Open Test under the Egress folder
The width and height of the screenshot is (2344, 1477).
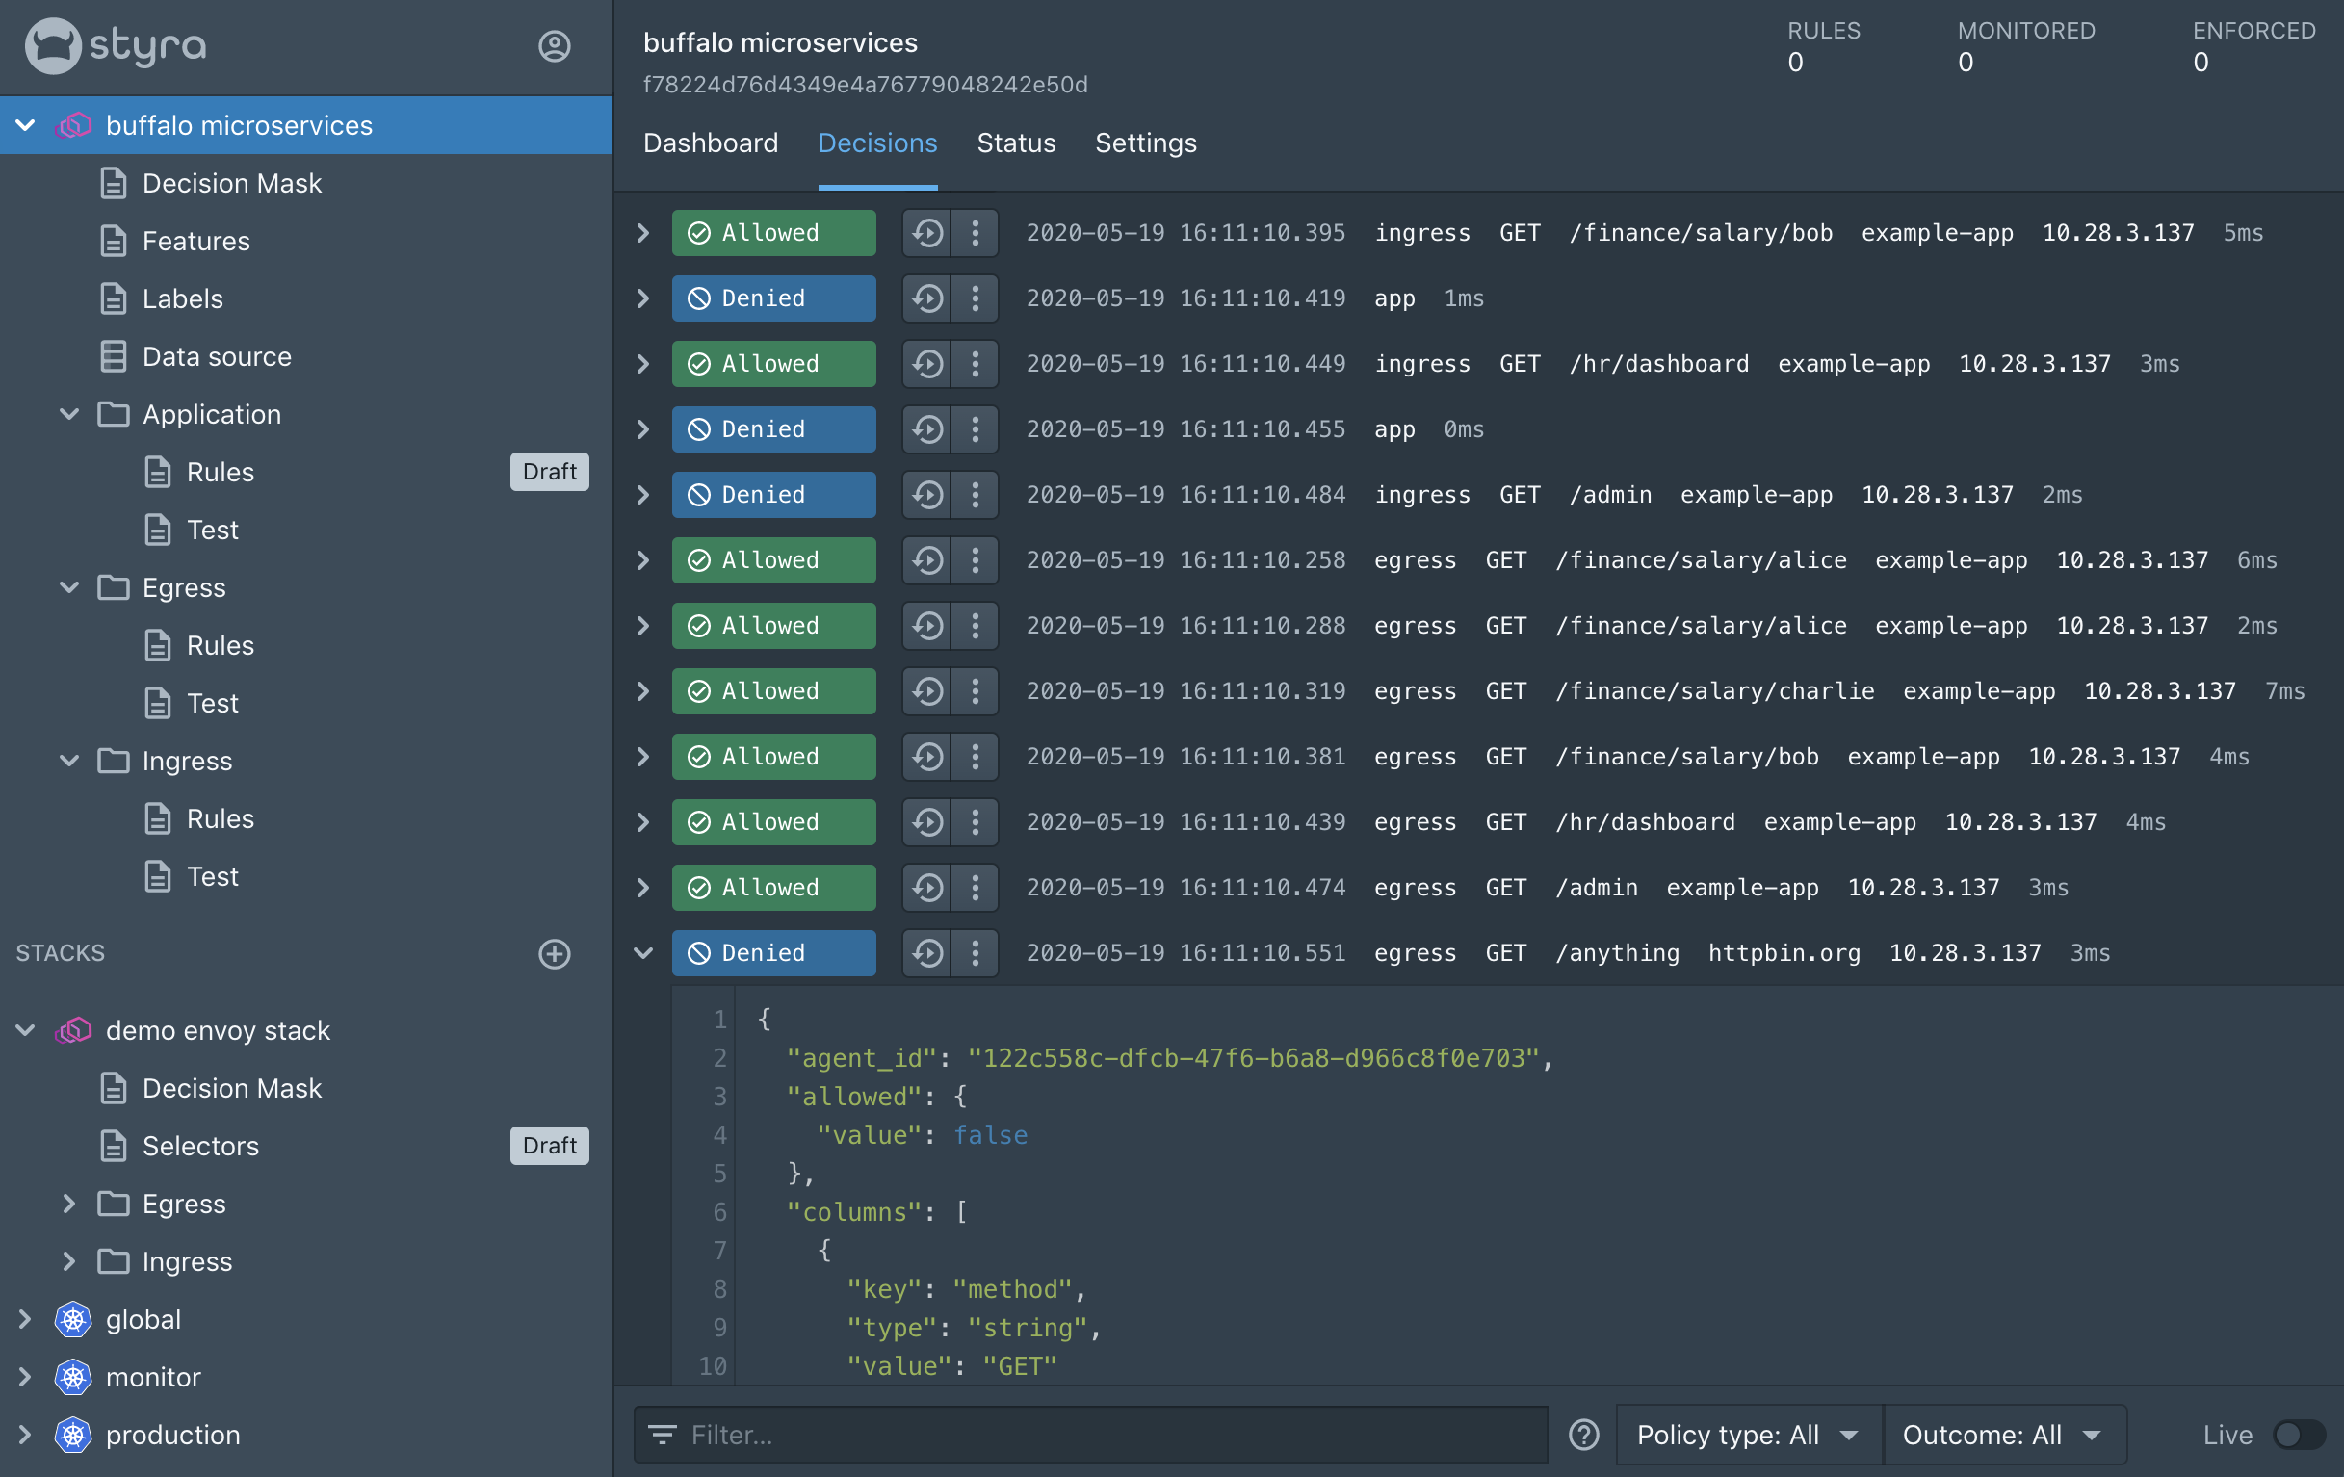[212, 703]
